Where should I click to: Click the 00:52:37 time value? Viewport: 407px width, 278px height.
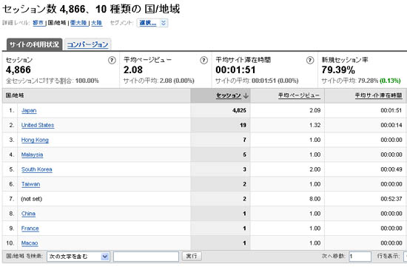point(391,199)
